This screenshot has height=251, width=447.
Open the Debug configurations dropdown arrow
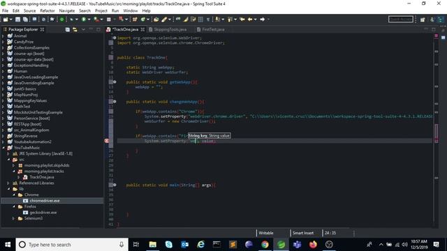pos(76,20)
